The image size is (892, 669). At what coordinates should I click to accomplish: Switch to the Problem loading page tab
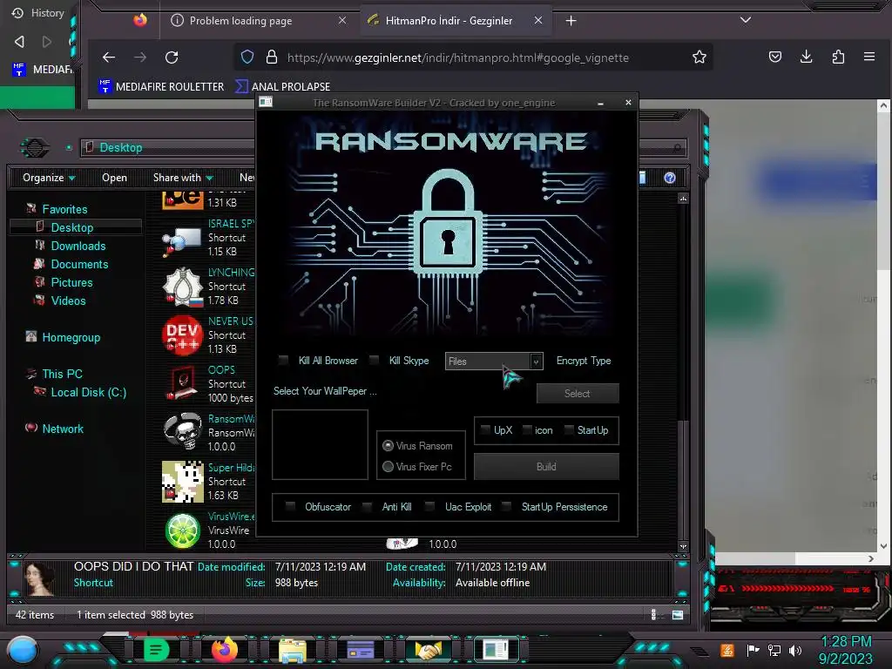[259, 21]
